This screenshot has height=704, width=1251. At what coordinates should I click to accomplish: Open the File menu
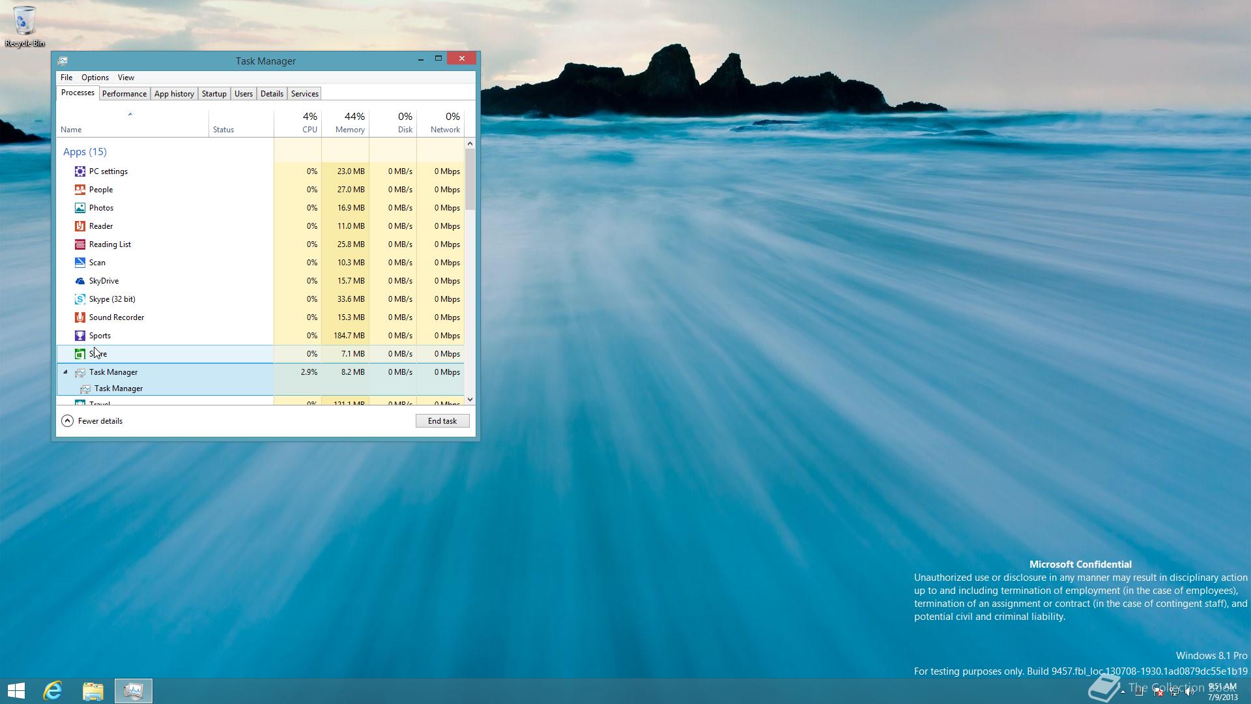(66, 78)
